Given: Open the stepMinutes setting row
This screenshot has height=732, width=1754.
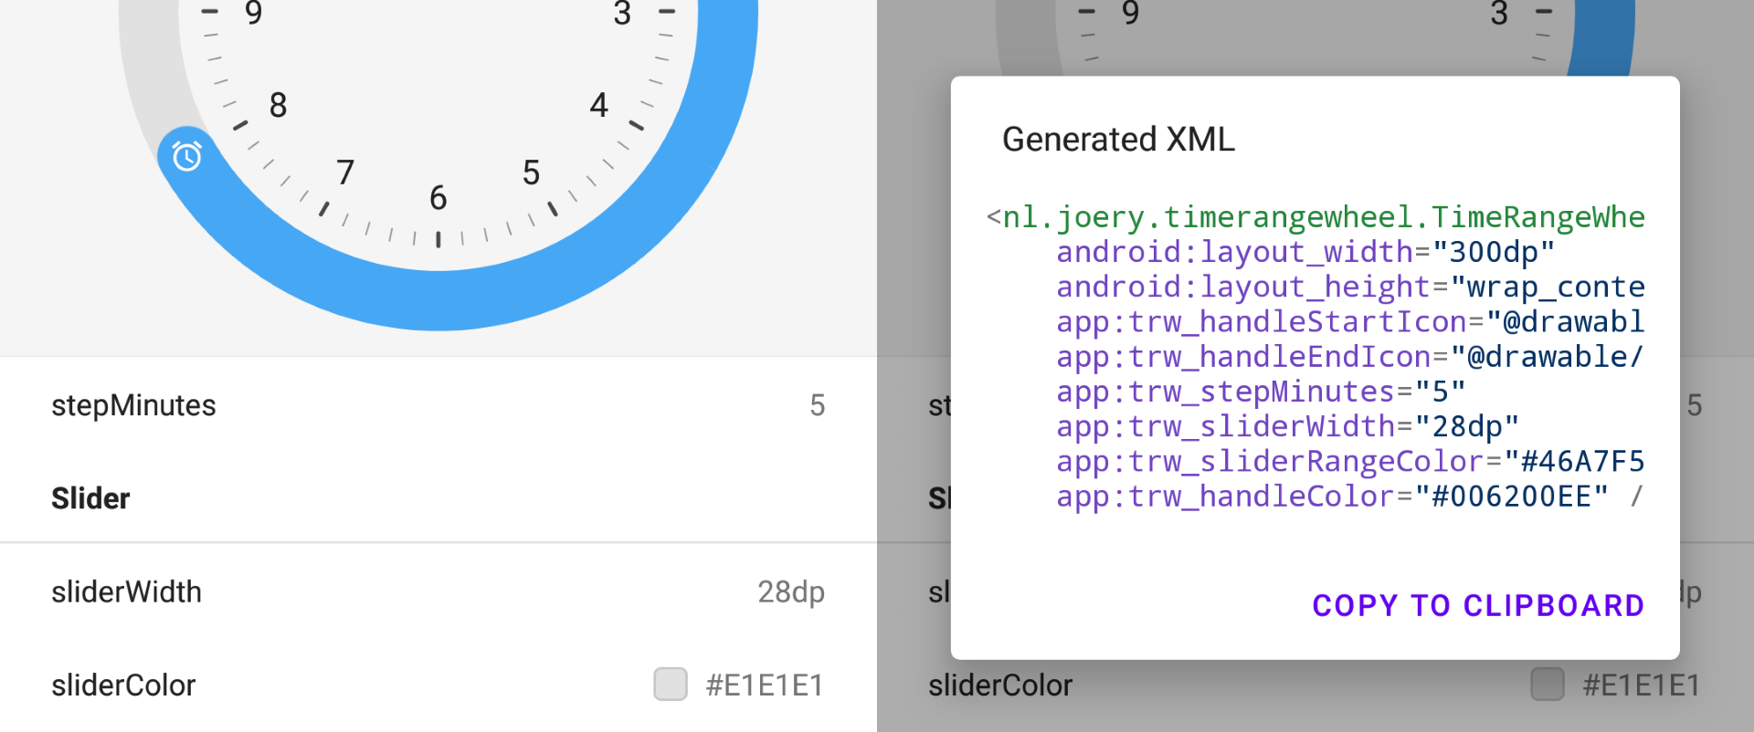Looking at the screenshot, I should 438,405.
